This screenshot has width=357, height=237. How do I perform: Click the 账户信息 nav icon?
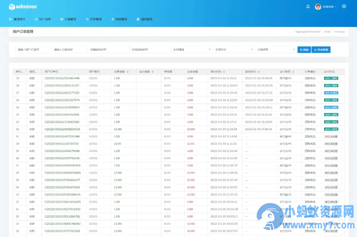[36, 19]
